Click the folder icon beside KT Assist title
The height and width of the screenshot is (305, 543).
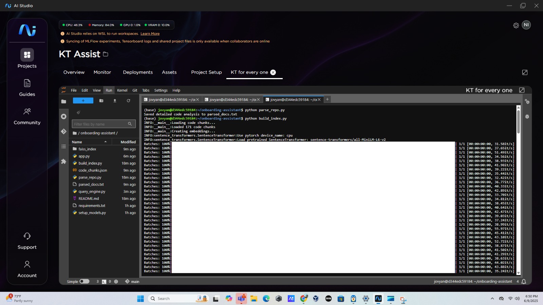point(106,54)
